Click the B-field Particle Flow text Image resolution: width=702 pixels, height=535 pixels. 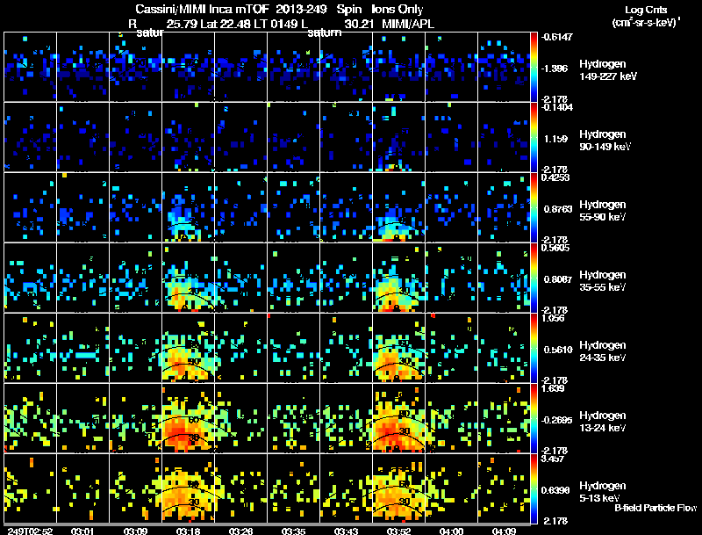pyautogui.click(x=655, y=508)
